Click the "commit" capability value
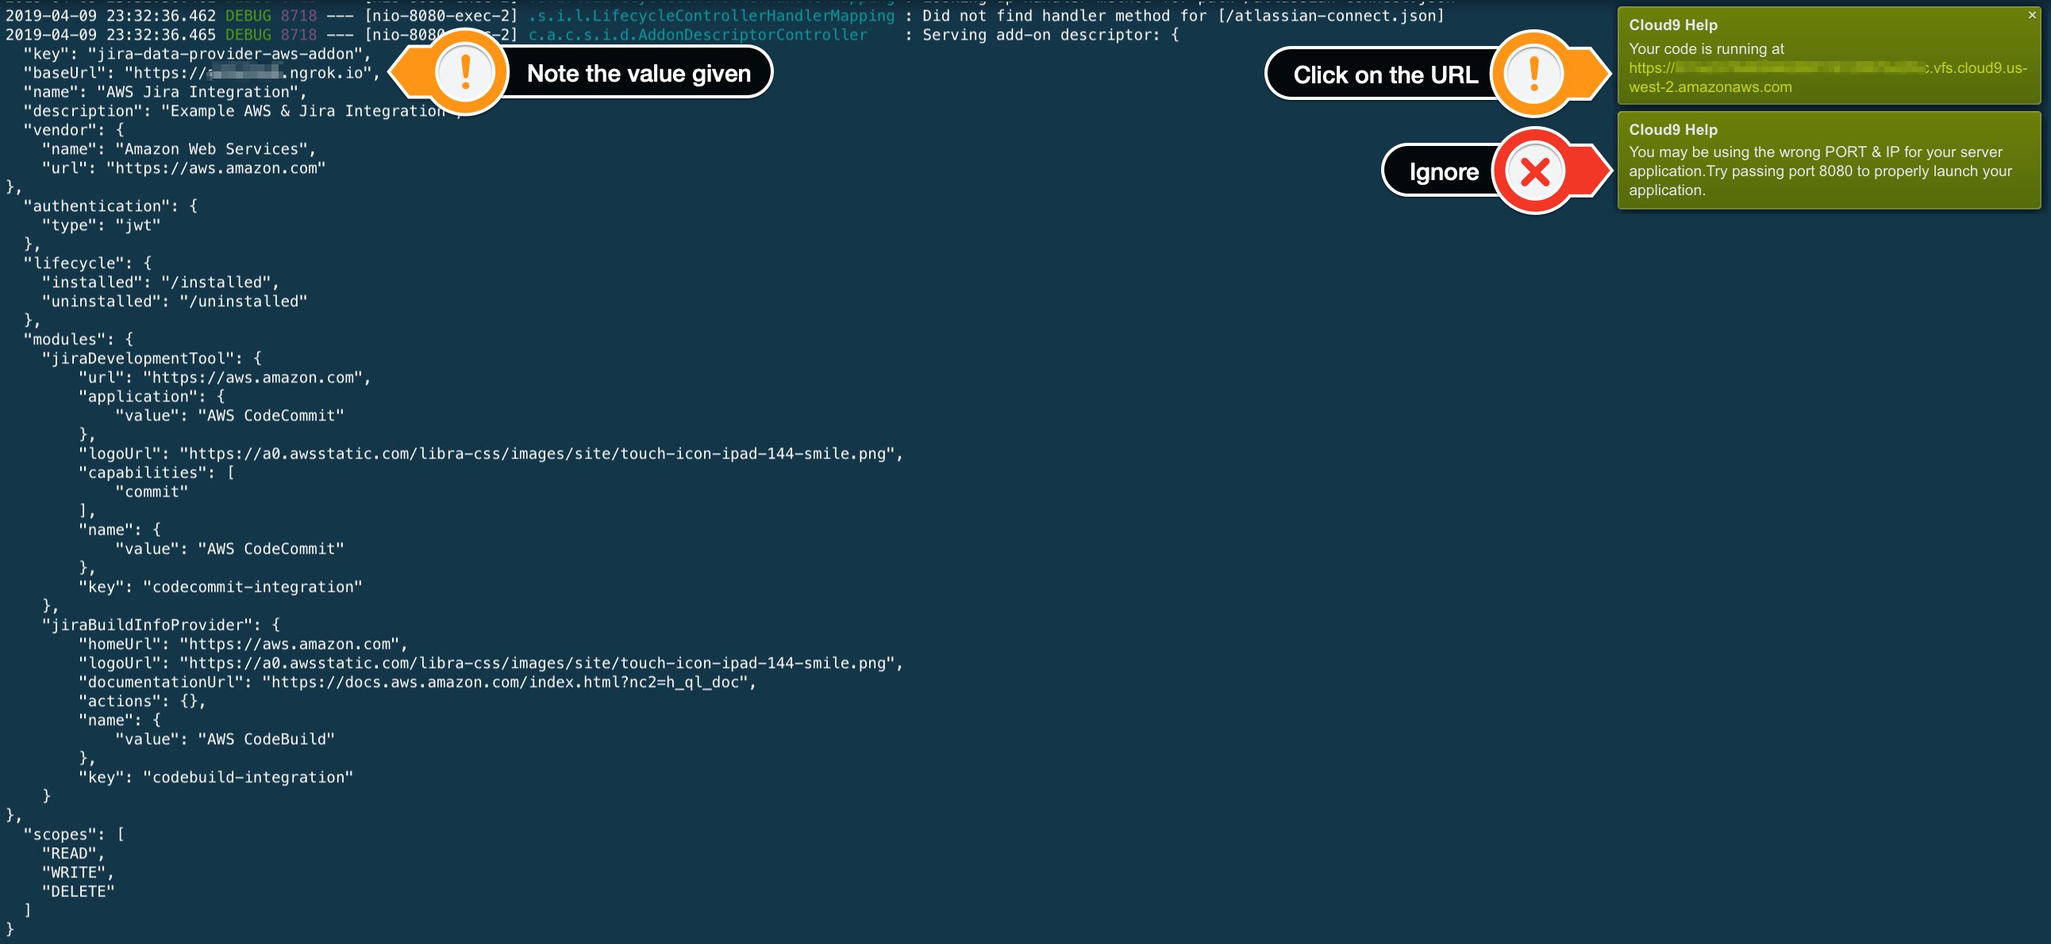 [x=152, y=491]
